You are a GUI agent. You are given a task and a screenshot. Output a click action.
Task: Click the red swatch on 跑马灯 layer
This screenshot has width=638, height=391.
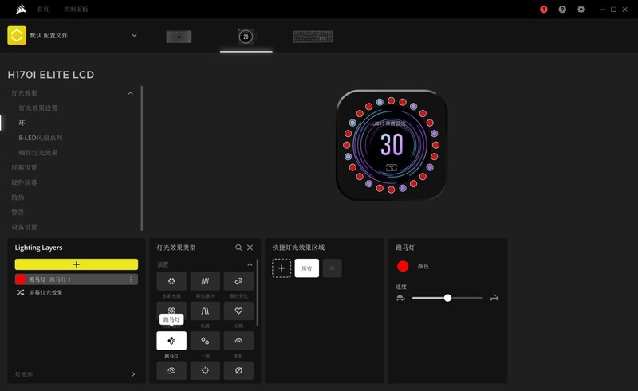coord(21,280)
